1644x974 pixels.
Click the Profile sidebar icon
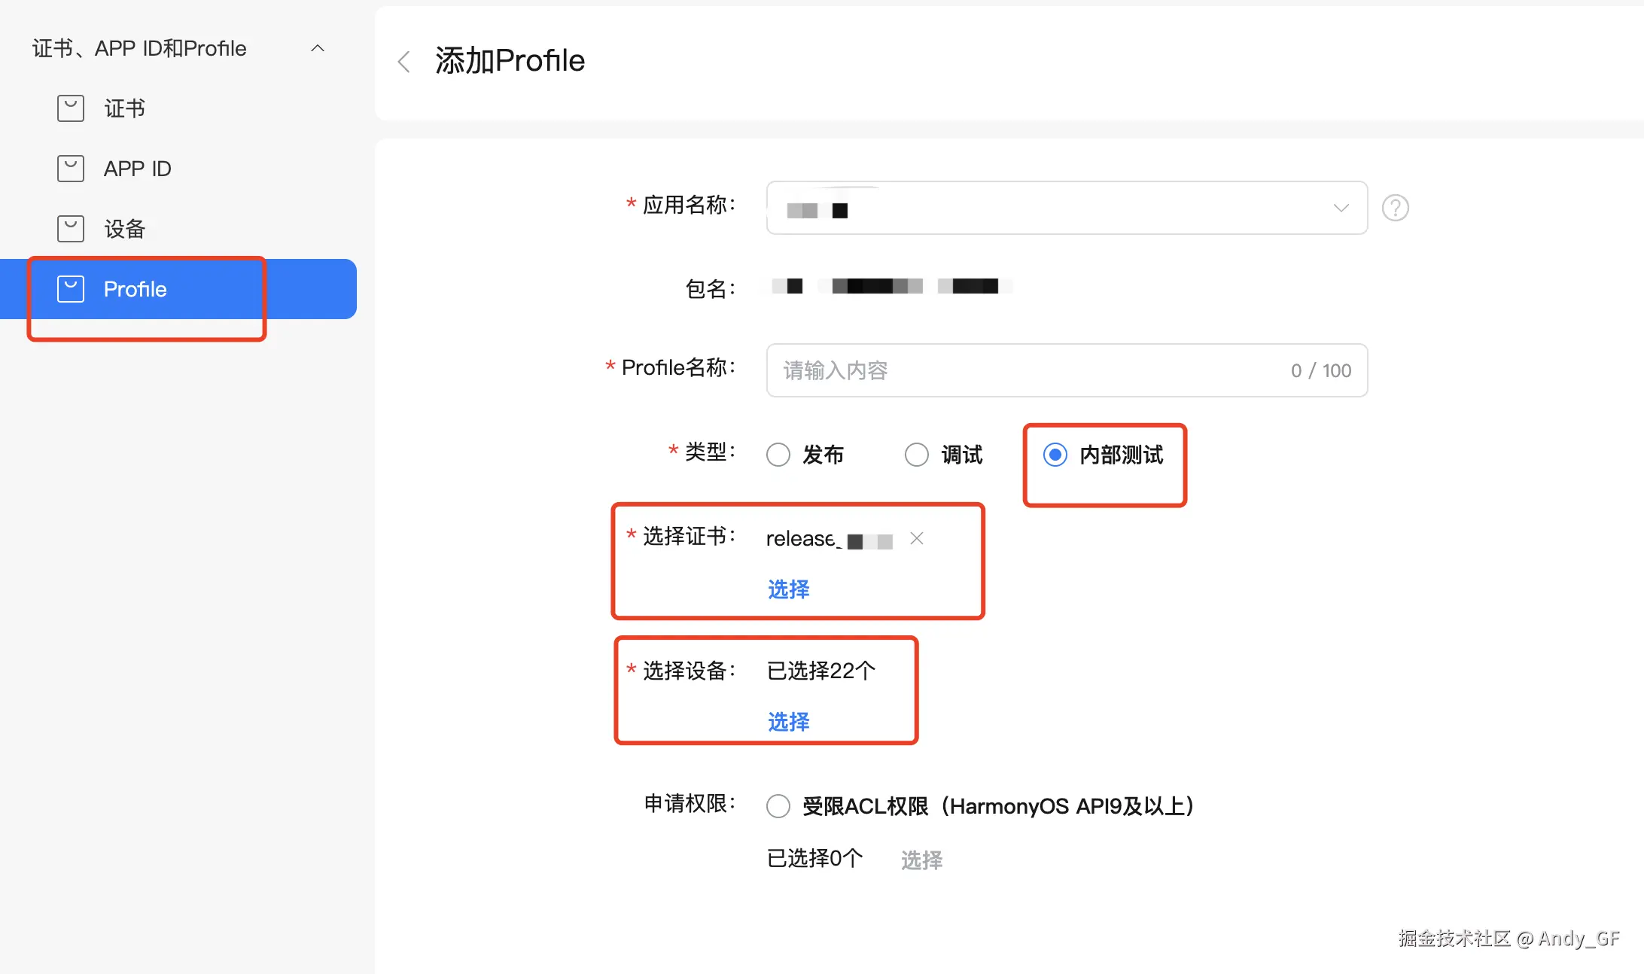(x=71, y=289)
